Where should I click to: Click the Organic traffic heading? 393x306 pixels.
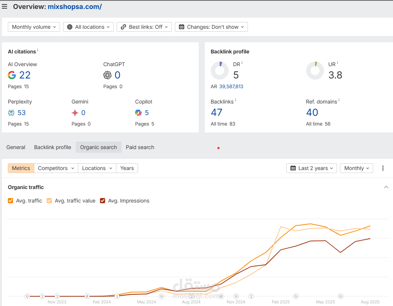pos(26,187)
